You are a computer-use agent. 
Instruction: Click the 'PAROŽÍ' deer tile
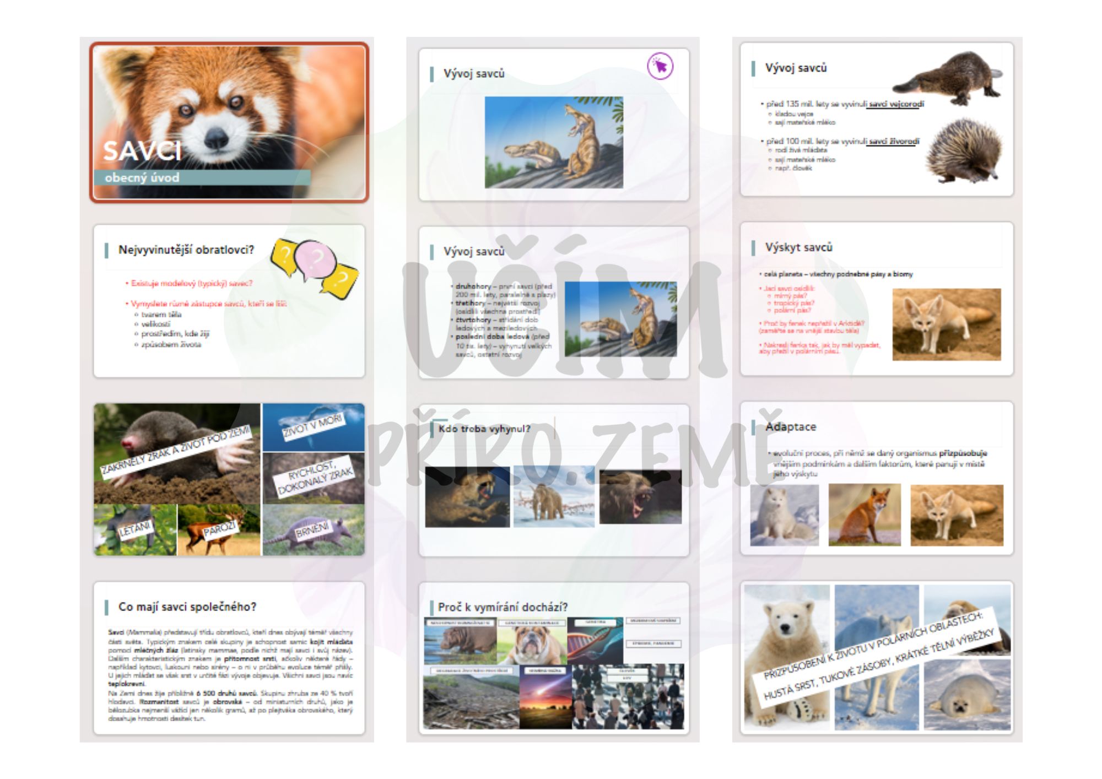pyautogui.click(x=219, y=529)
